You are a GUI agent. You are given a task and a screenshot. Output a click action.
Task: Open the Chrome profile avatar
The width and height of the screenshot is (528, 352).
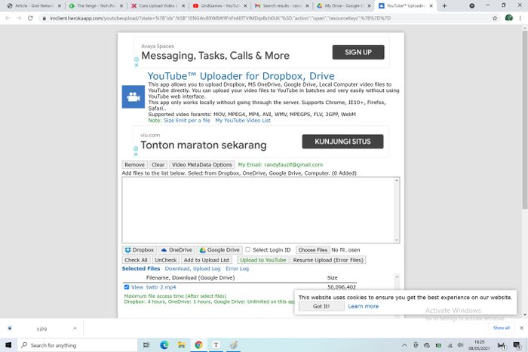(x=508, y=18)
